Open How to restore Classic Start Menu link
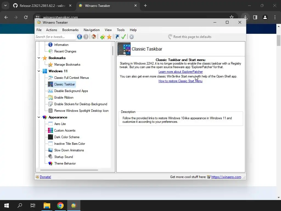 click(181, 81)
